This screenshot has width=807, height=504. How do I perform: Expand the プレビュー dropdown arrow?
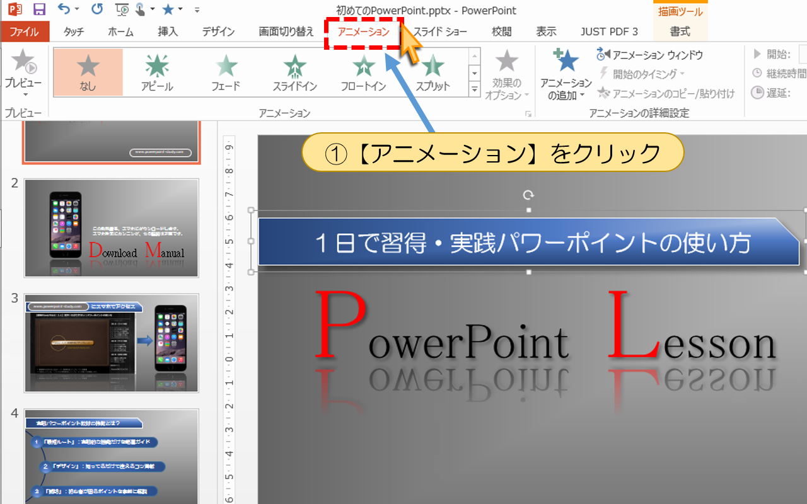click(x=24, y=95)
